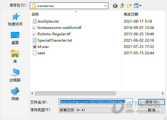Screen dimensions: 167x120
Task: Create a new folder
Action: pos(129,6)
